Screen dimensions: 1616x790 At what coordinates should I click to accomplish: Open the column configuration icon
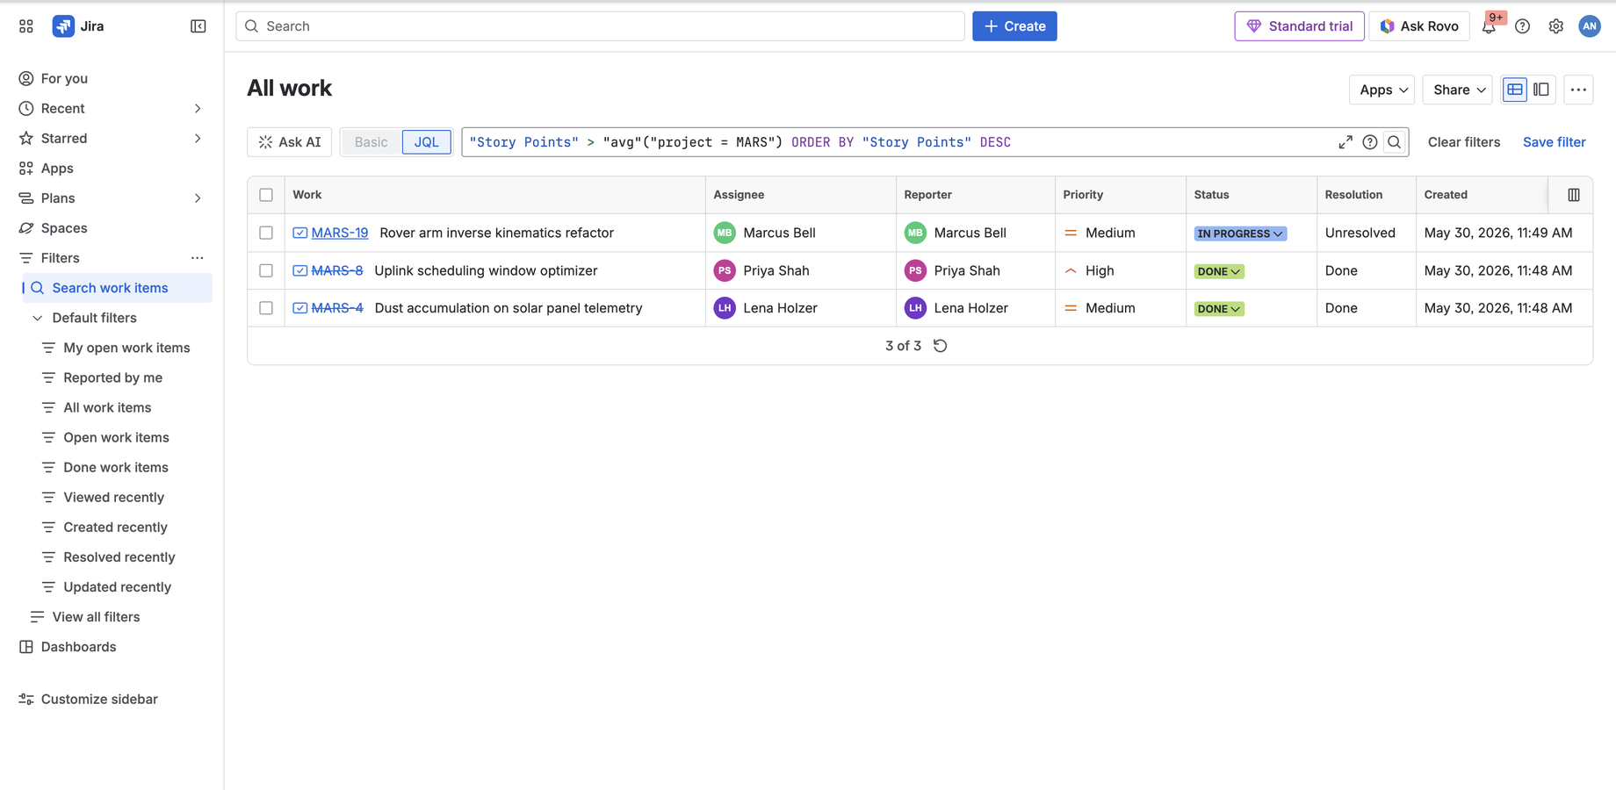[x=1574, y=195]
